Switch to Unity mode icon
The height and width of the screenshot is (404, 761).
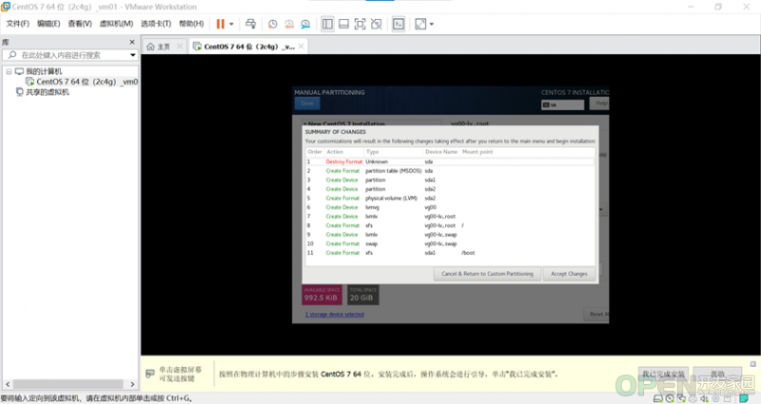pos(376,24)
